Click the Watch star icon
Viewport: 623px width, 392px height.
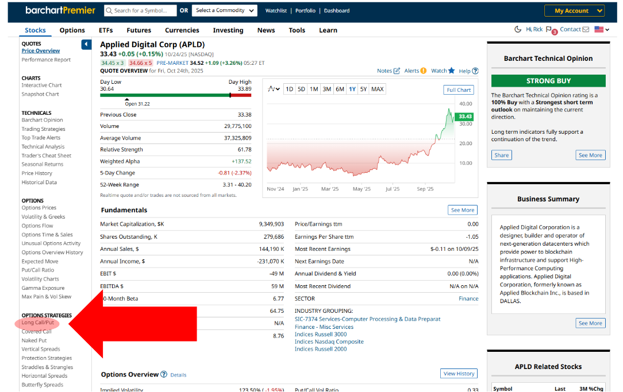451,71
